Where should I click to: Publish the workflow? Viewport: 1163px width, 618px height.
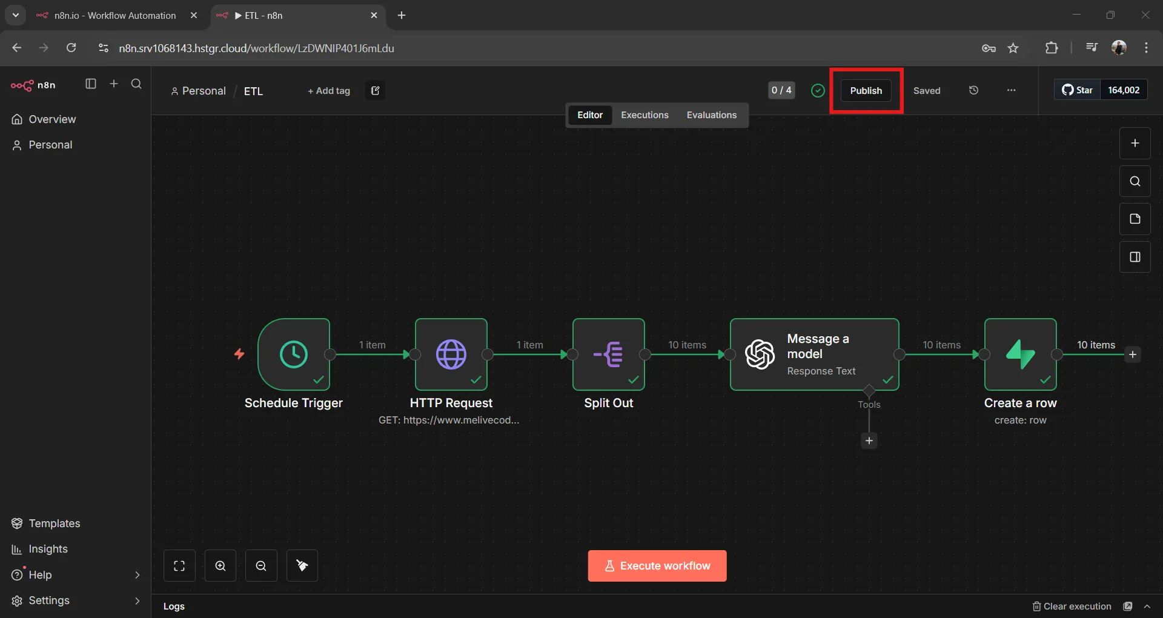pyautogui.click(x=866, y=90)
